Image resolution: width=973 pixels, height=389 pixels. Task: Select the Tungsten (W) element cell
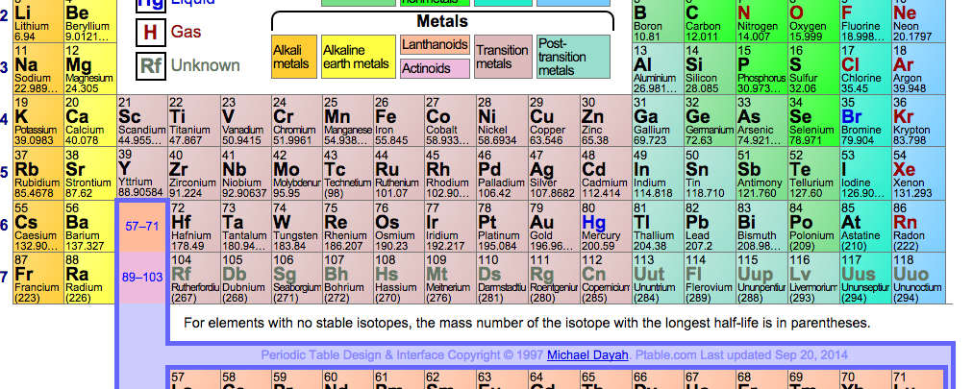[x=297, y=226]
